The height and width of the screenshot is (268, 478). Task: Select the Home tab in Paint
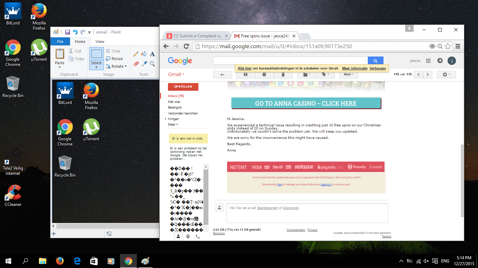click(80, 42)
